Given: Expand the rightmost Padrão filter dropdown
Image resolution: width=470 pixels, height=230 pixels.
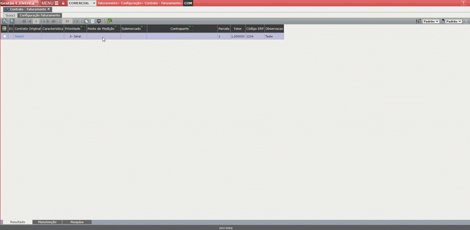Looking at the screenshot, I should pos(454,21).
